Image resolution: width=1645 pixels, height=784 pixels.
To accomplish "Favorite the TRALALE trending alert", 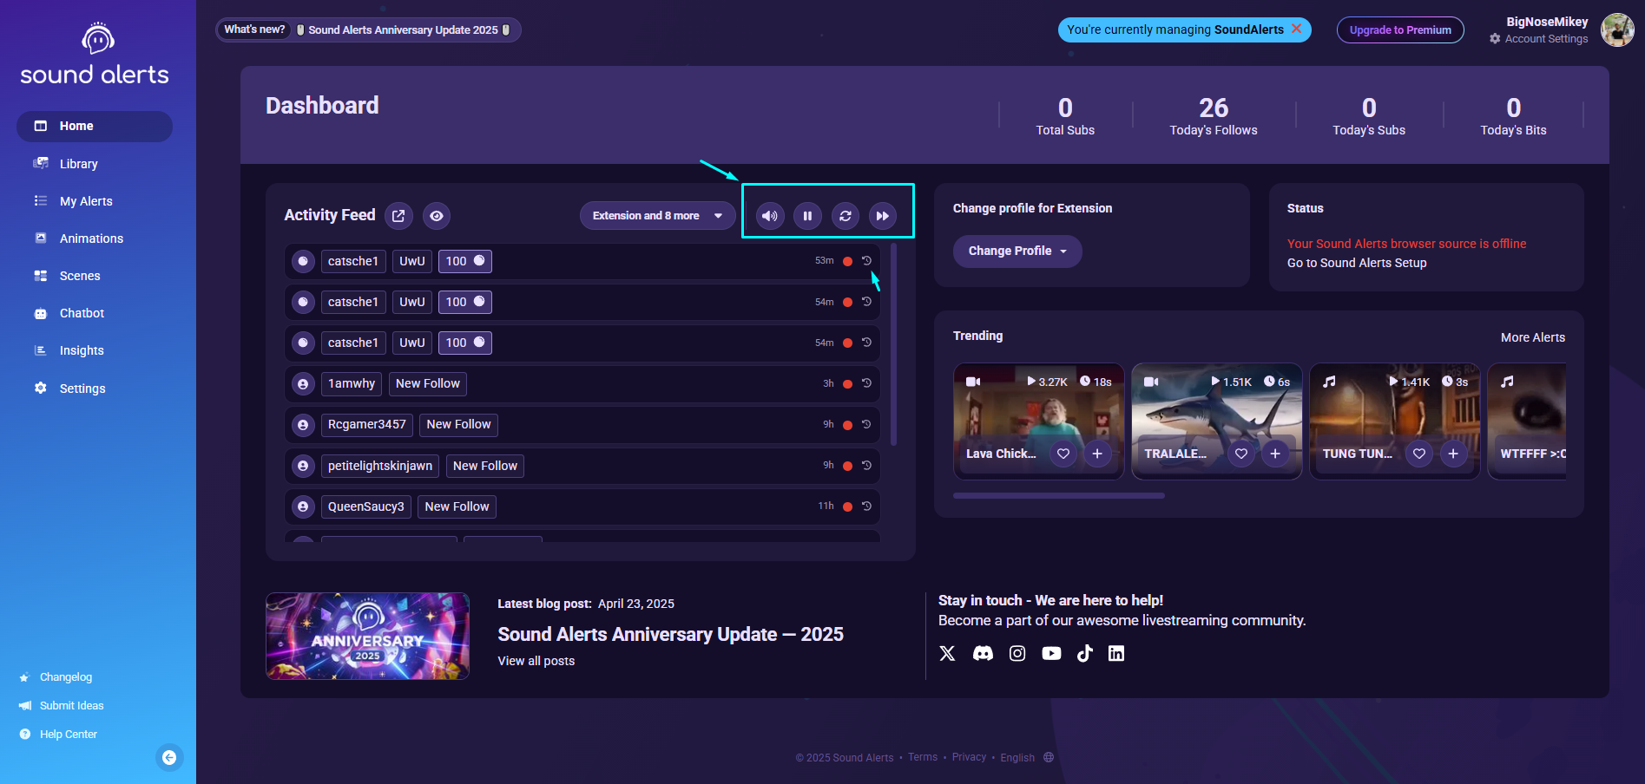I will [1241, 454].
